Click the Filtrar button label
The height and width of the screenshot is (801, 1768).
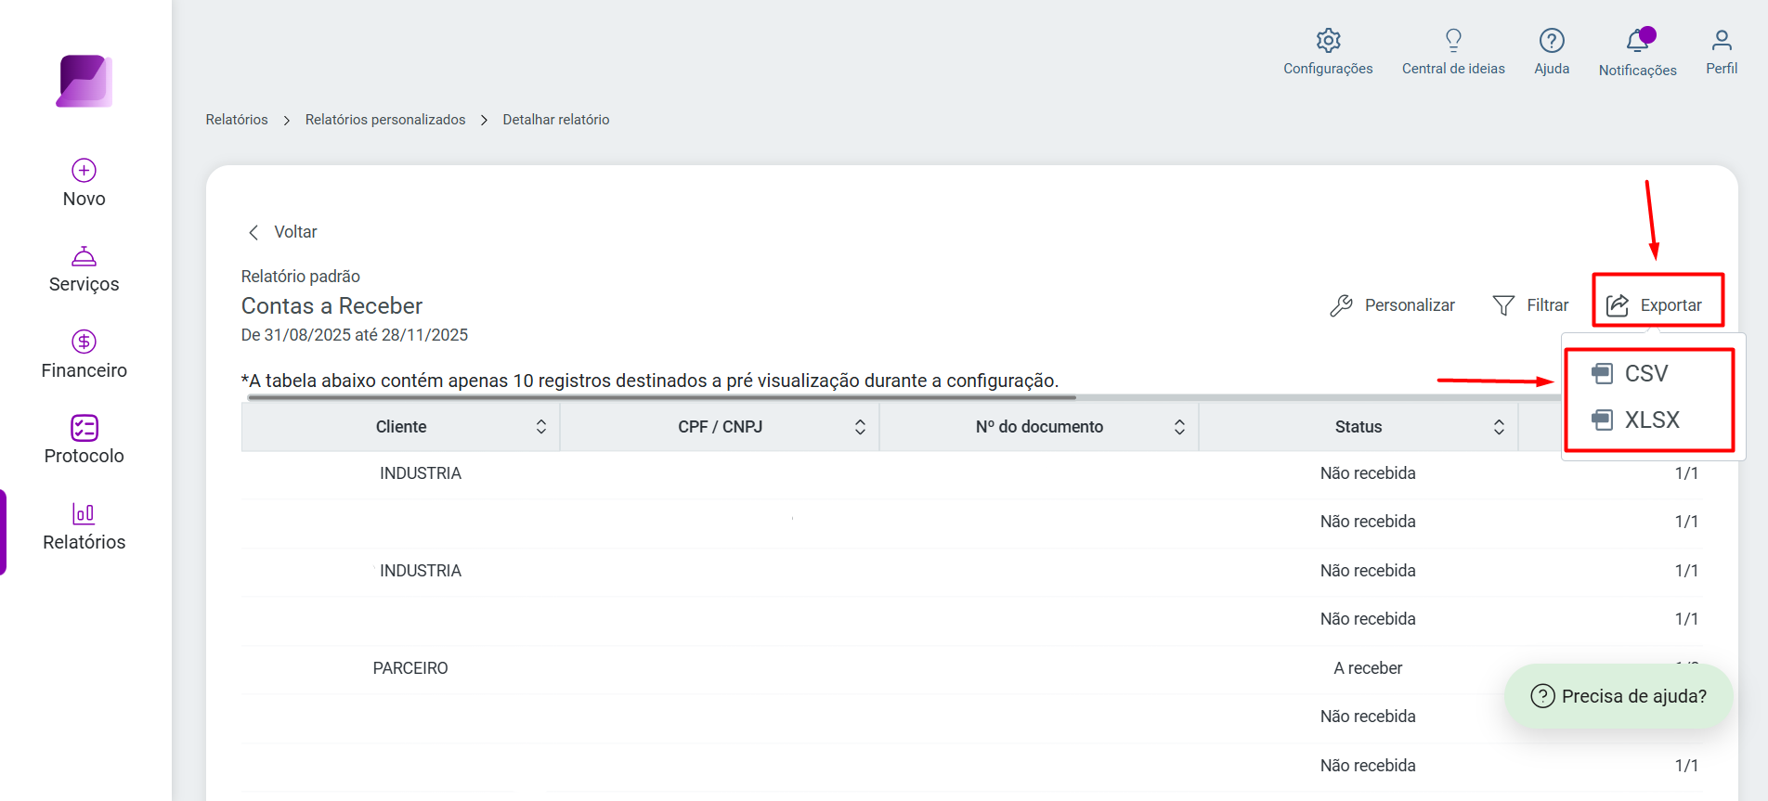pyautogui.click(x=1548, y=305)
